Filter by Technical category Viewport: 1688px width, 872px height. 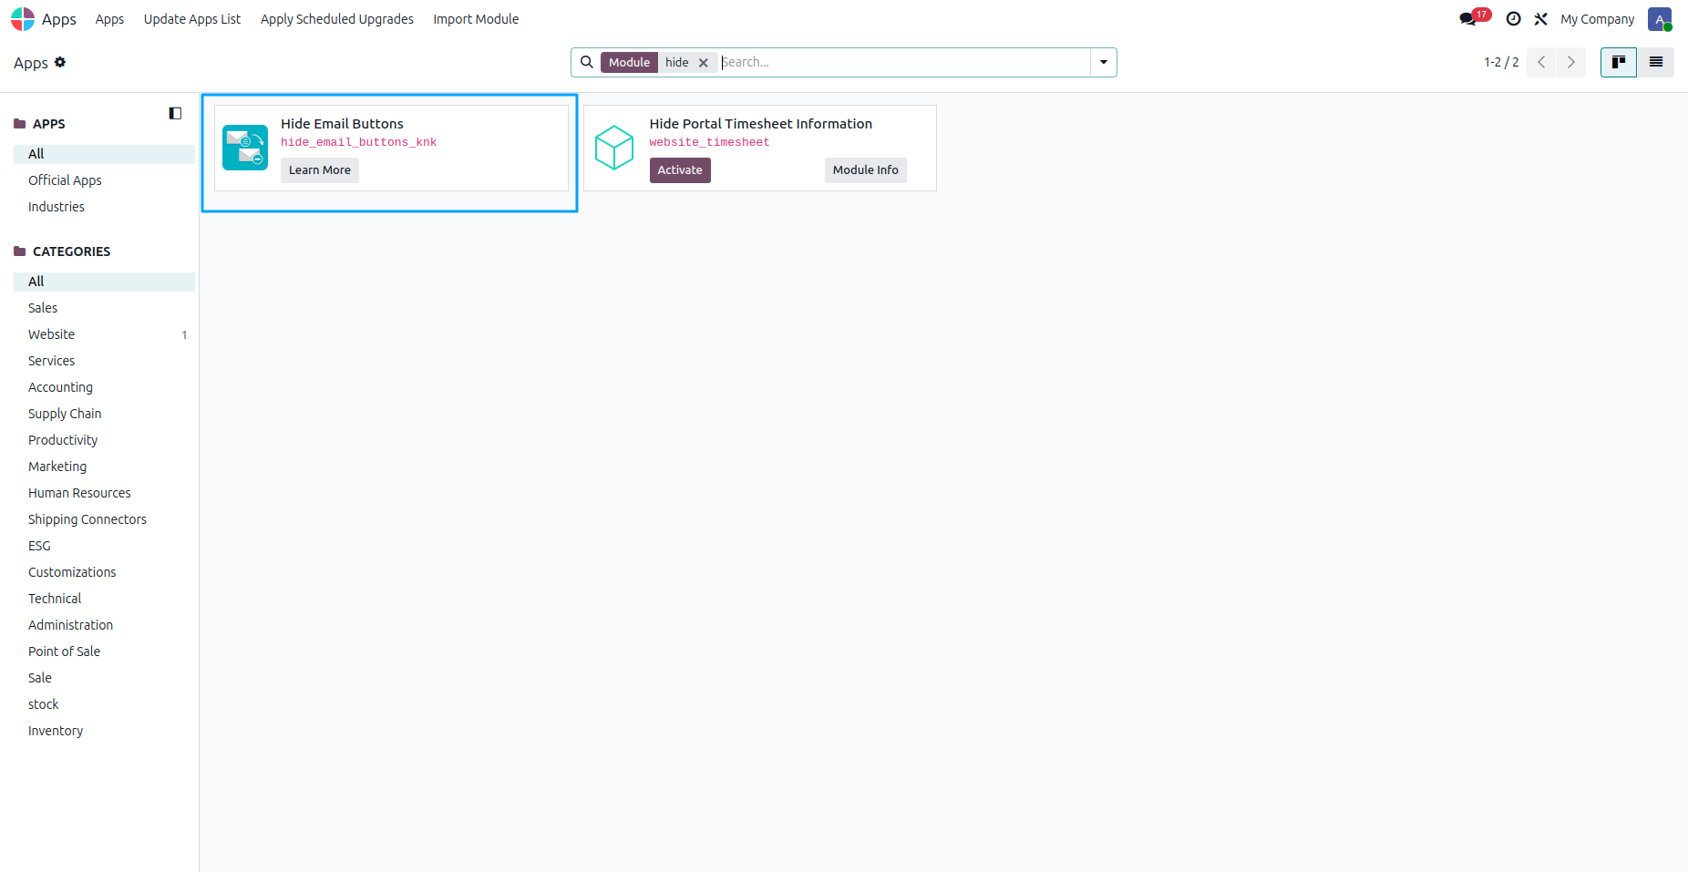click(105, 599)
